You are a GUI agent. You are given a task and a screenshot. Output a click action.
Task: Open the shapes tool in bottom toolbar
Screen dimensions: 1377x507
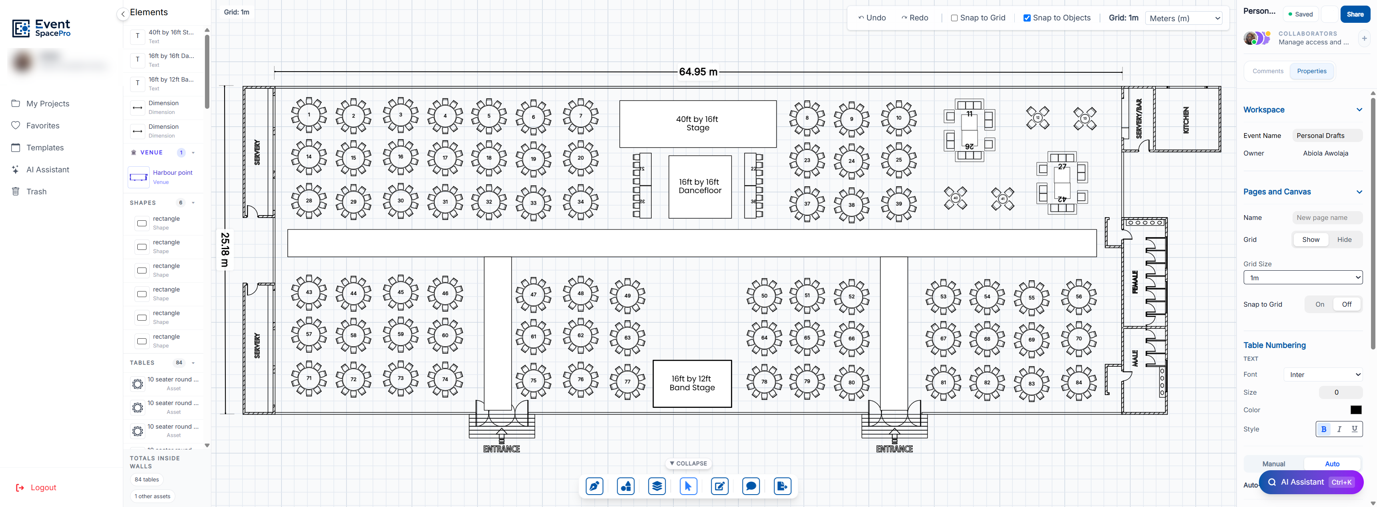click(x=625, y=486)
